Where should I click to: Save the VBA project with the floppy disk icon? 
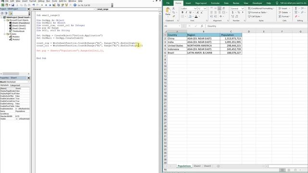(x=13, y=5)
